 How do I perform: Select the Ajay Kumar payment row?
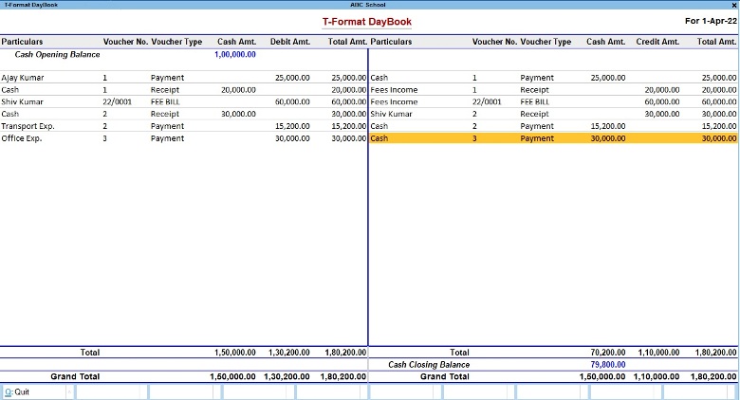184,78
